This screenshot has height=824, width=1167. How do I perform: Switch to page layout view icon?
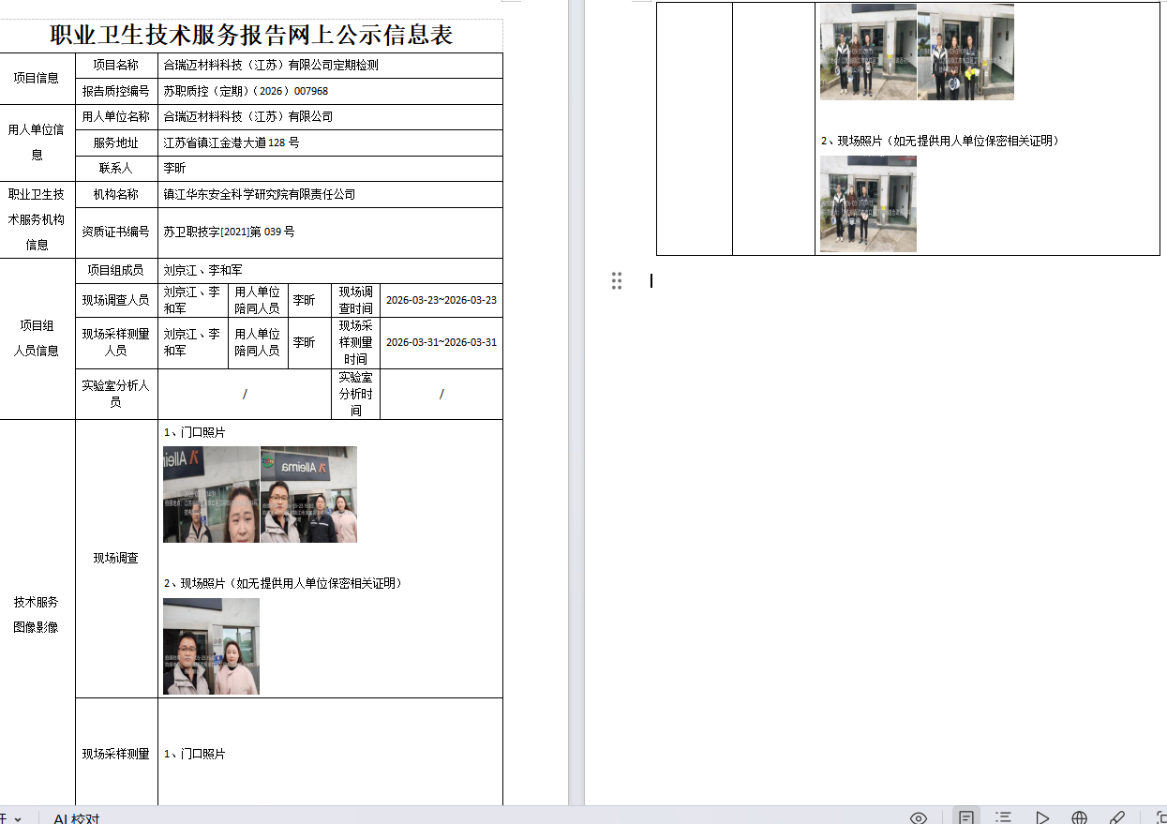(965, 817)
